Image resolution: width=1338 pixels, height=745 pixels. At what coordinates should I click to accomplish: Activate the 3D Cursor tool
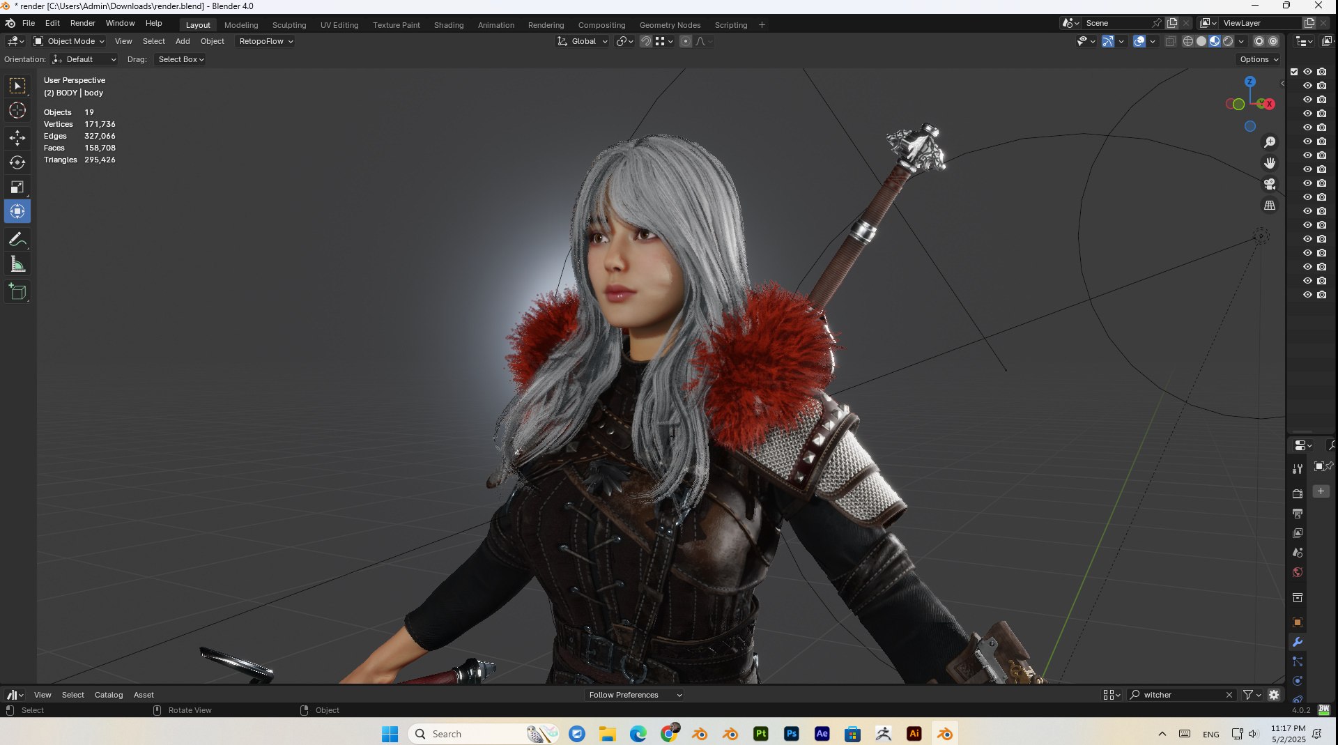pos(17,110)
